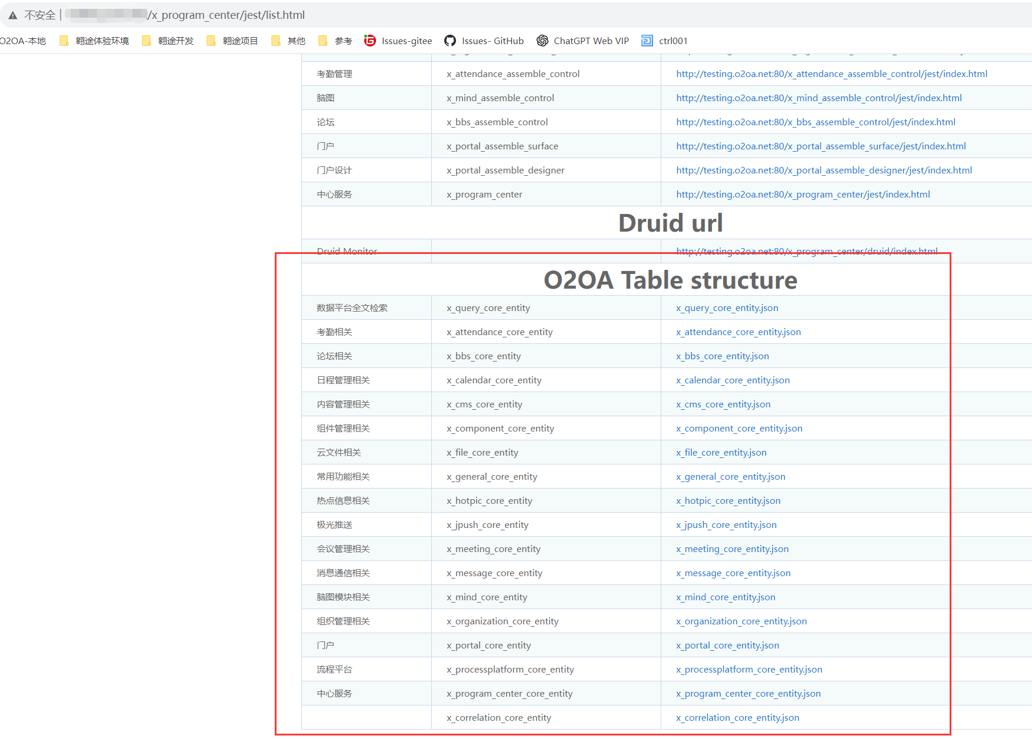Click the not-secure warning icon in address bar
This screenshot has height=739, width=1032.
13,15
